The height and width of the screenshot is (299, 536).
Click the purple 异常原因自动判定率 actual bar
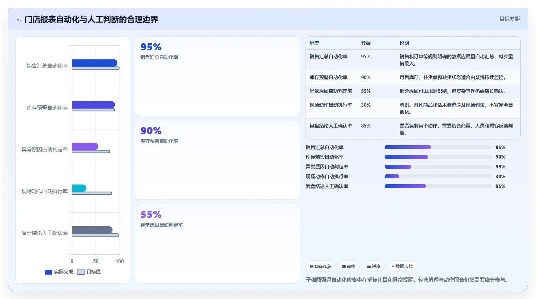click(x=85, y=146)
